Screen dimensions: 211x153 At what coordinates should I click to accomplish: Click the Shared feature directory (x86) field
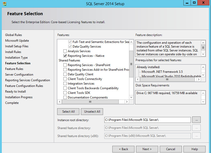point(148,136)
